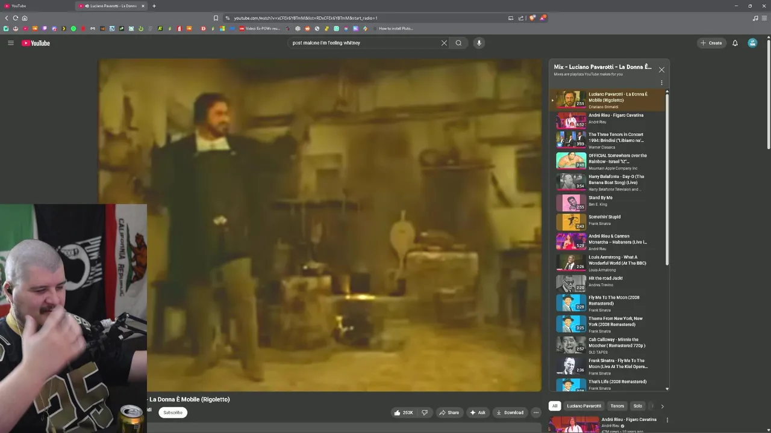Open the browser main menu
The image size is (771, 433).
[x=764, y=18]
